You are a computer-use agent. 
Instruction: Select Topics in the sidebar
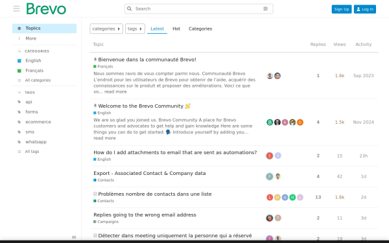(44, 29)
